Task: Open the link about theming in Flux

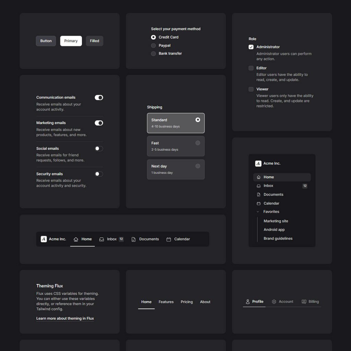Action: (65, 318)
